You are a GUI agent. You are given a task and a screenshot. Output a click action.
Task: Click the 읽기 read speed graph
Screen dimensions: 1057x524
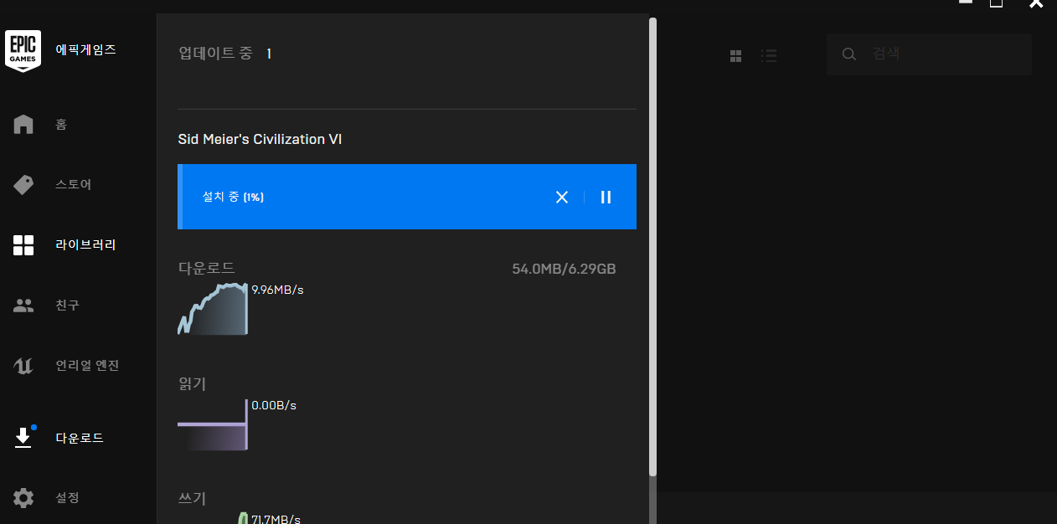point(213,424)
